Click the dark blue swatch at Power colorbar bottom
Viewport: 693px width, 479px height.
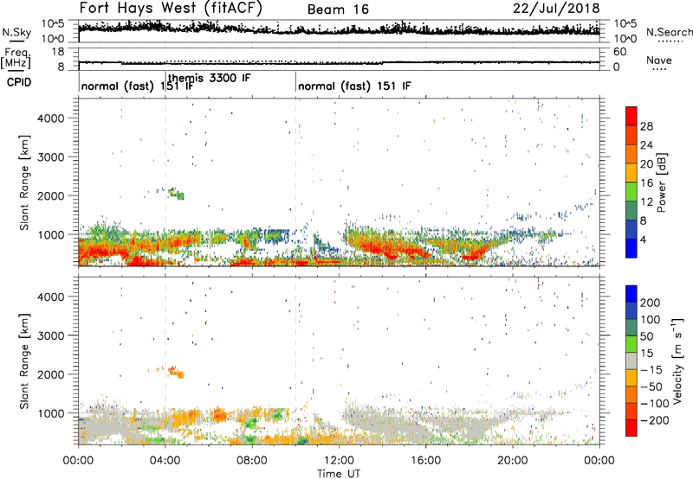631,248
